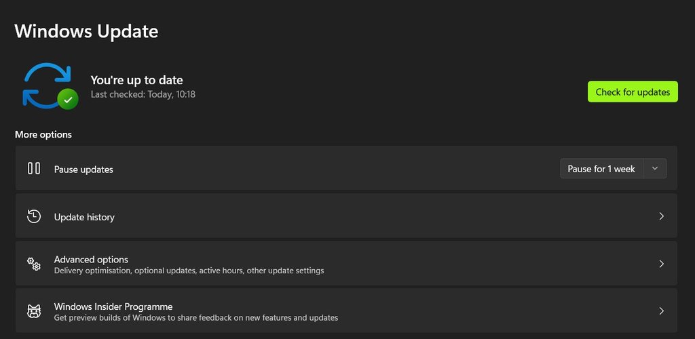Viewport: 695px width, 339px height.
Task: Select the Windows Insider Programme title
Action: tap(113, 306)
